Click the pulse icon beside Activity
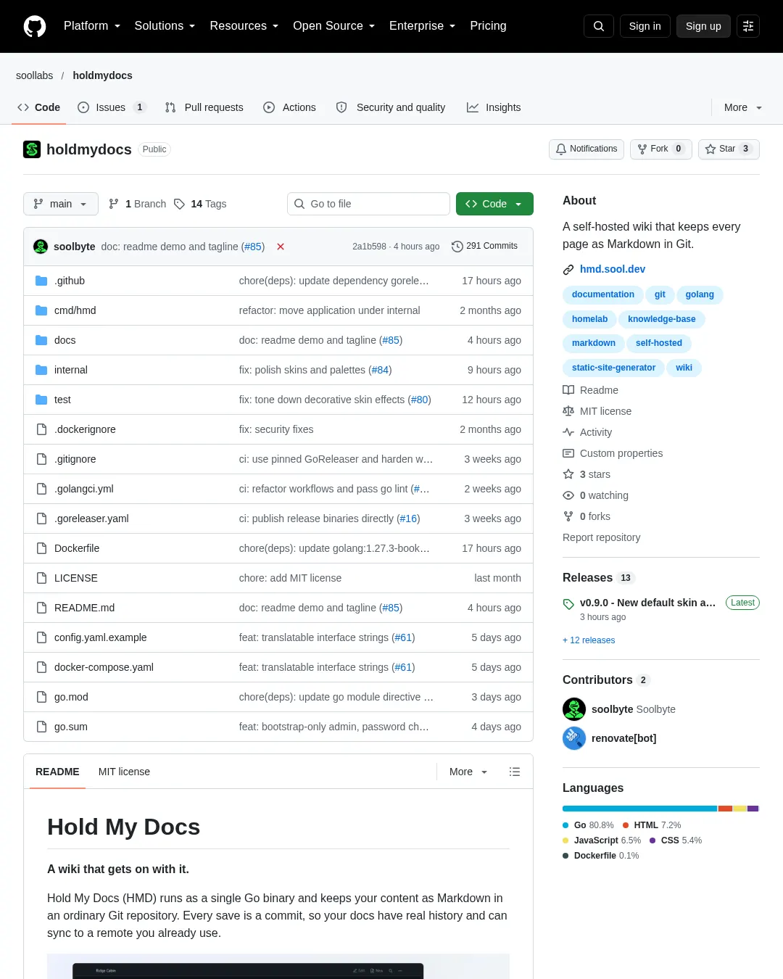 (568, 432)
